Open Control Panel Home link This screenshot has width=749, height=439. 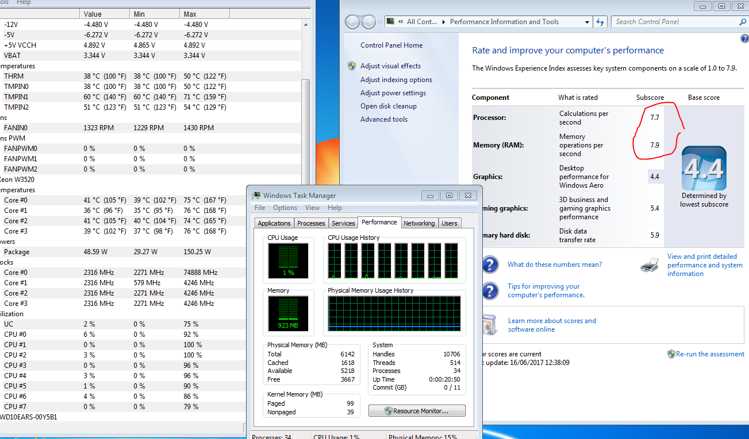(x=391, y=45)
